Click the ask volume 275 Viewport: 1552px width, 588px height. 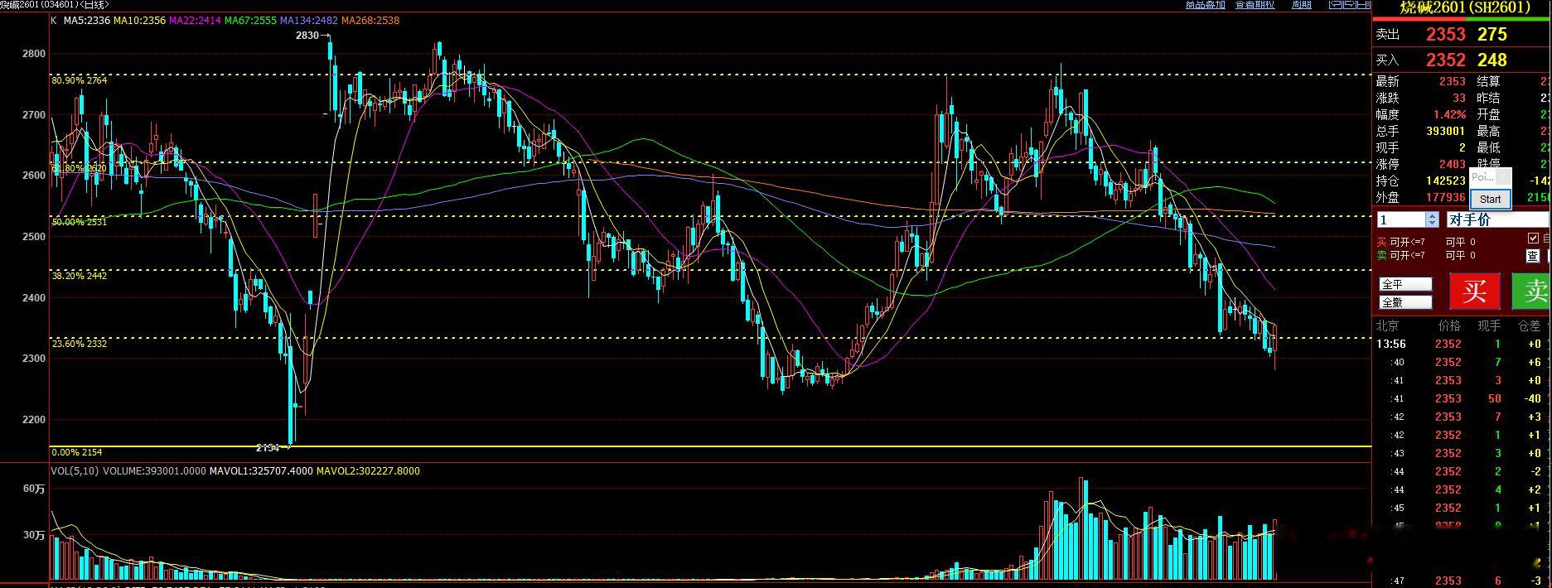(1492, 35)
